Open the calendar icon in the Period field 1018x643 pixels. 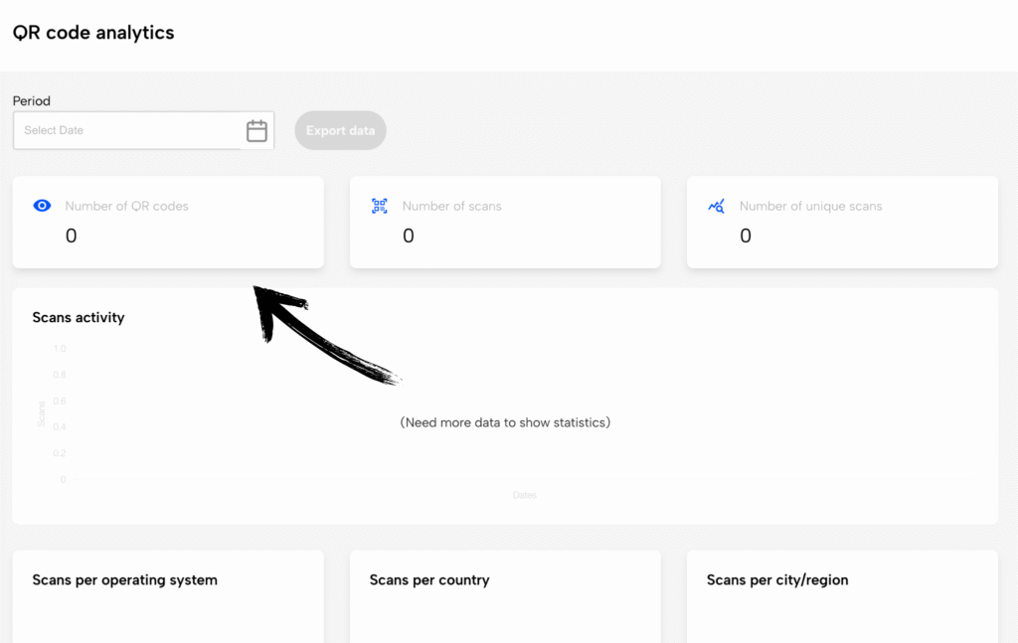click(257, 130)
